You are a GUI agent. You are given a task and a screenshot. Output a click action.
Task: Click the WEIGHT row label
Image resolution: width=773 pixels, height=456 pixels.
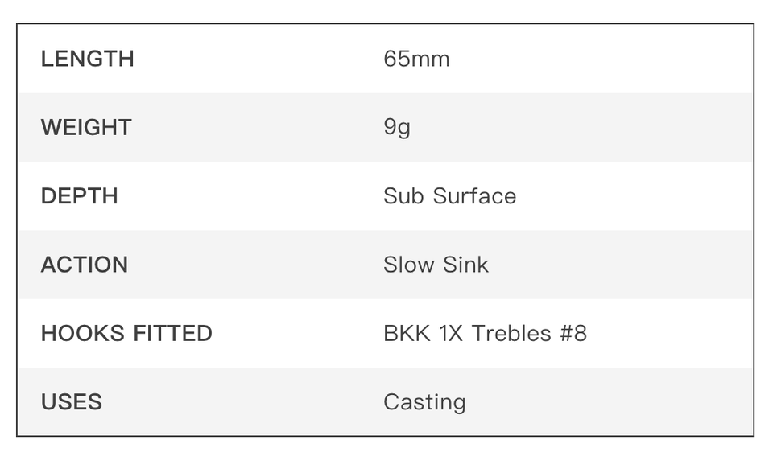click(86, 127)
